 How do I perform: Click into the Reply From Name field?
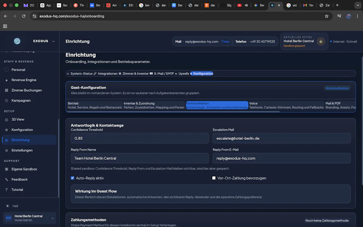tap(140, 158)
